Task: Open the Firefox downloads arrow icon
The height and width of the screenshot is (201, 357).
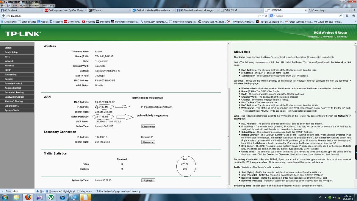Action: (x=347, y=16)
